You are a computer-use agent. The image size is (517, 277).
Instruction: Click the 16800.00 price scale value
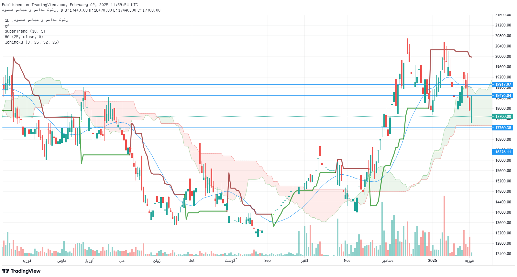point(503,139)
